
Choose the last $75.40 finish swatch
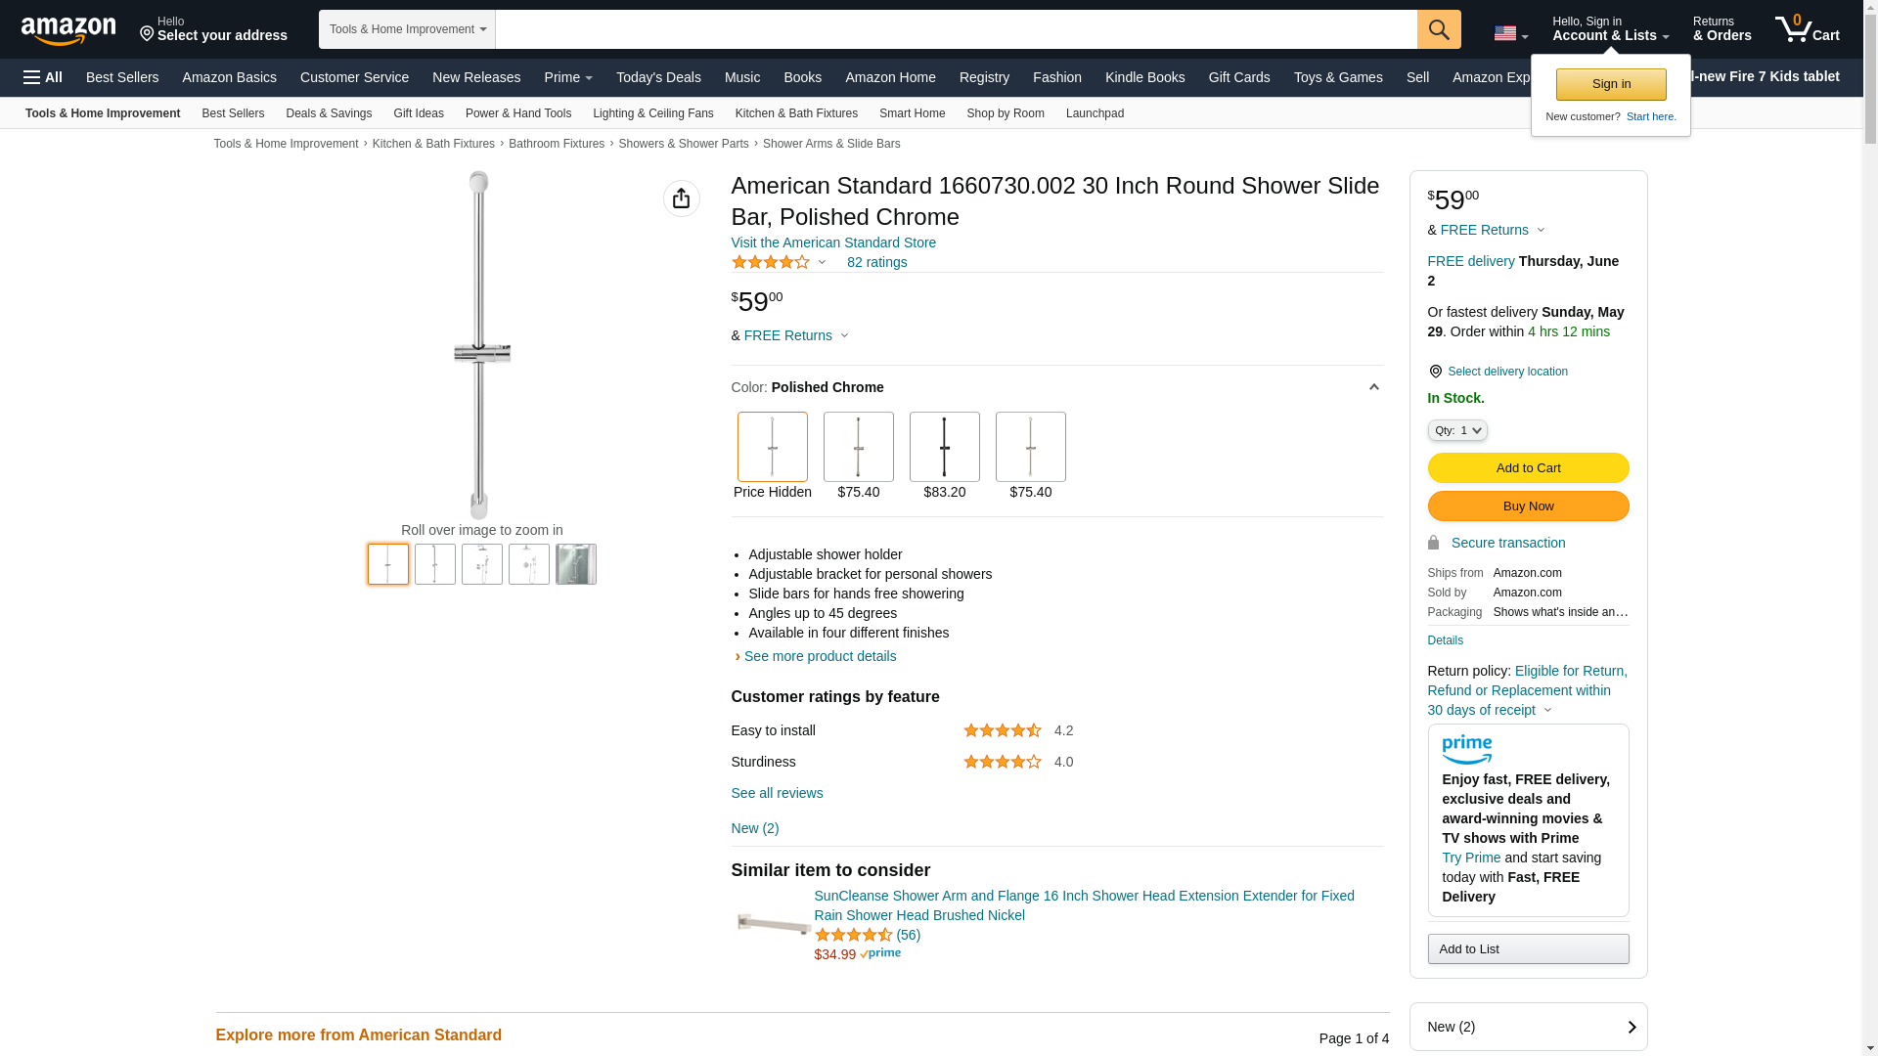pos(1030,447)
